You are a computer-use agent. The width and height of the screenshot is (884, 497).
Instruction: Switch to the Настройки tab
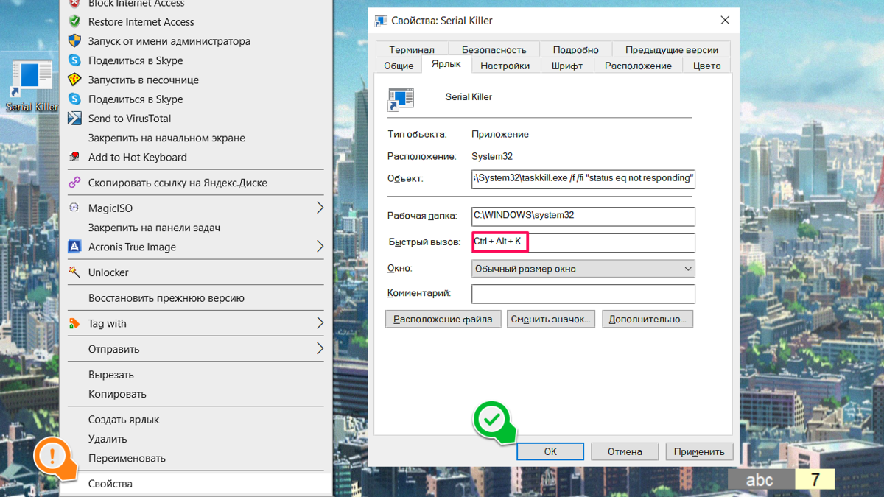click(x=505, y=66)
